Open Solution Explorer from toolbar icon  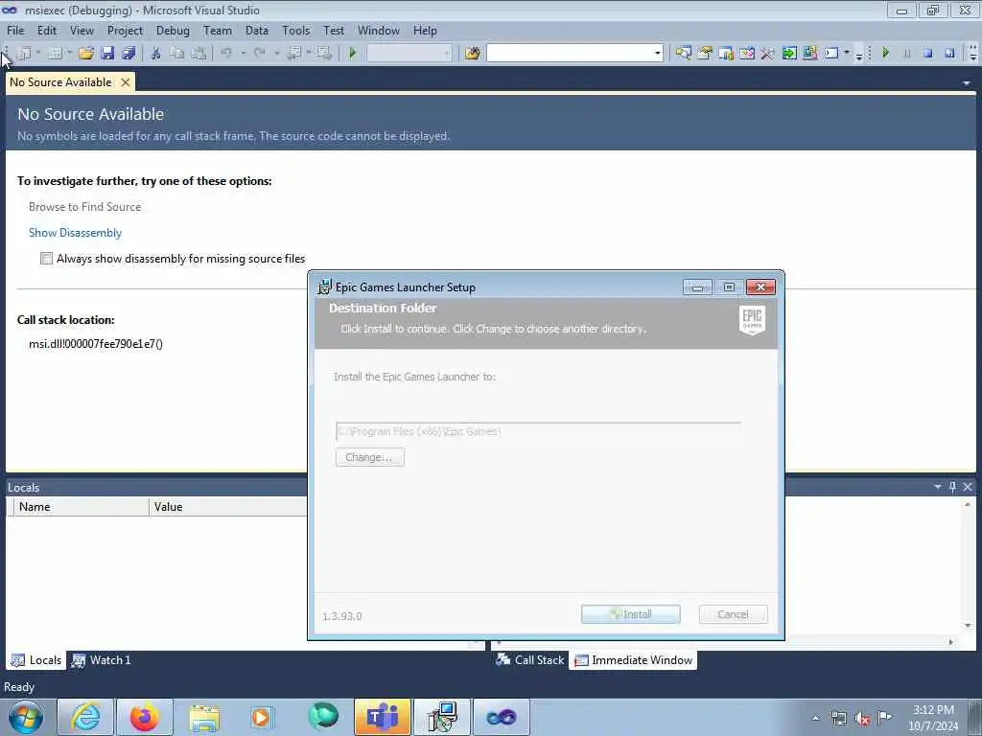tap(683, 54)
